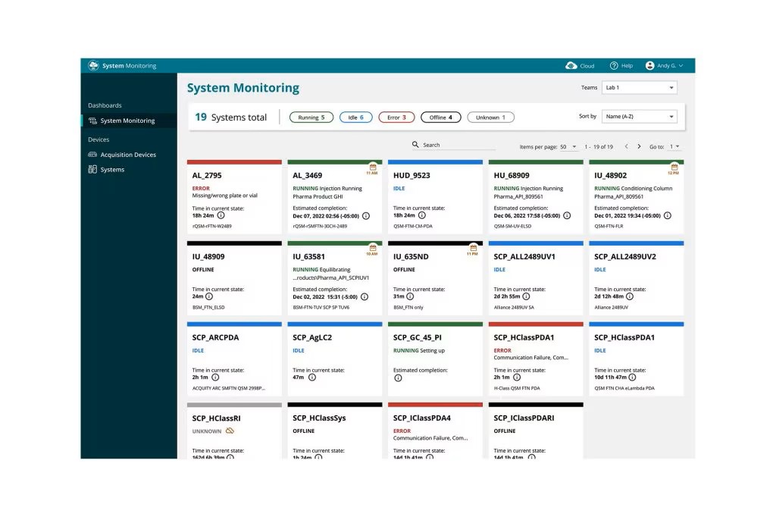
Task: Open the SCP_HClassSys system card title
Action: pyautogui.click(x=319, y=418)
